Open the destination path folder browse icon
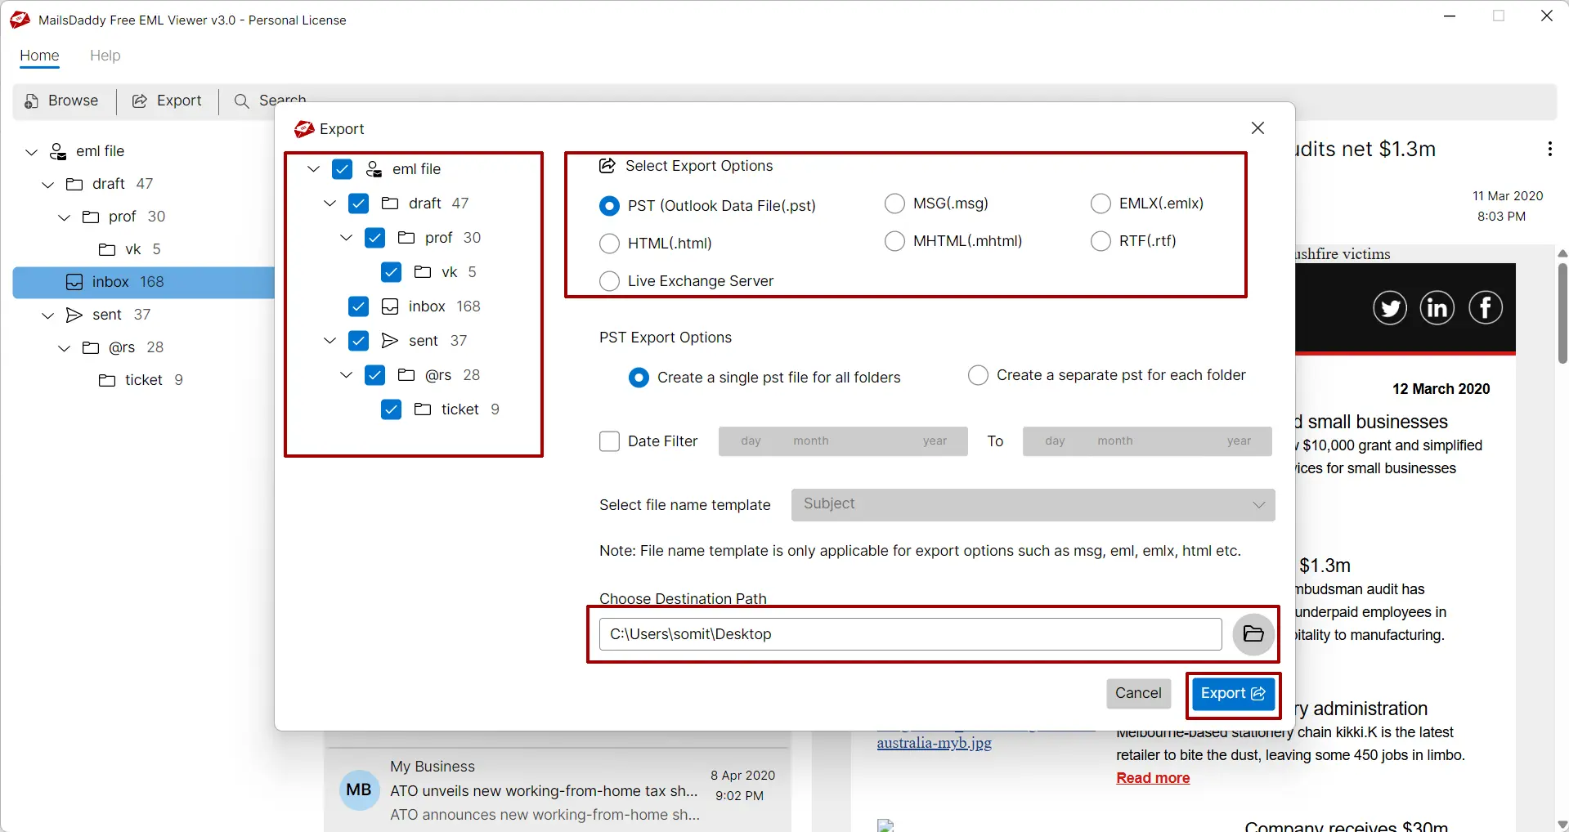 (x=1253, y=634)
